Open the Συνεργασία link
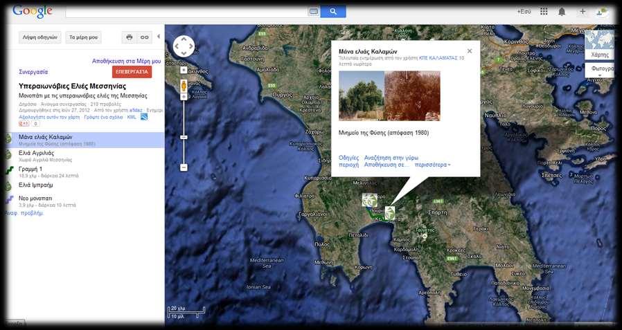This screenshot has height=330, width=622. click(x=33, y=72)
